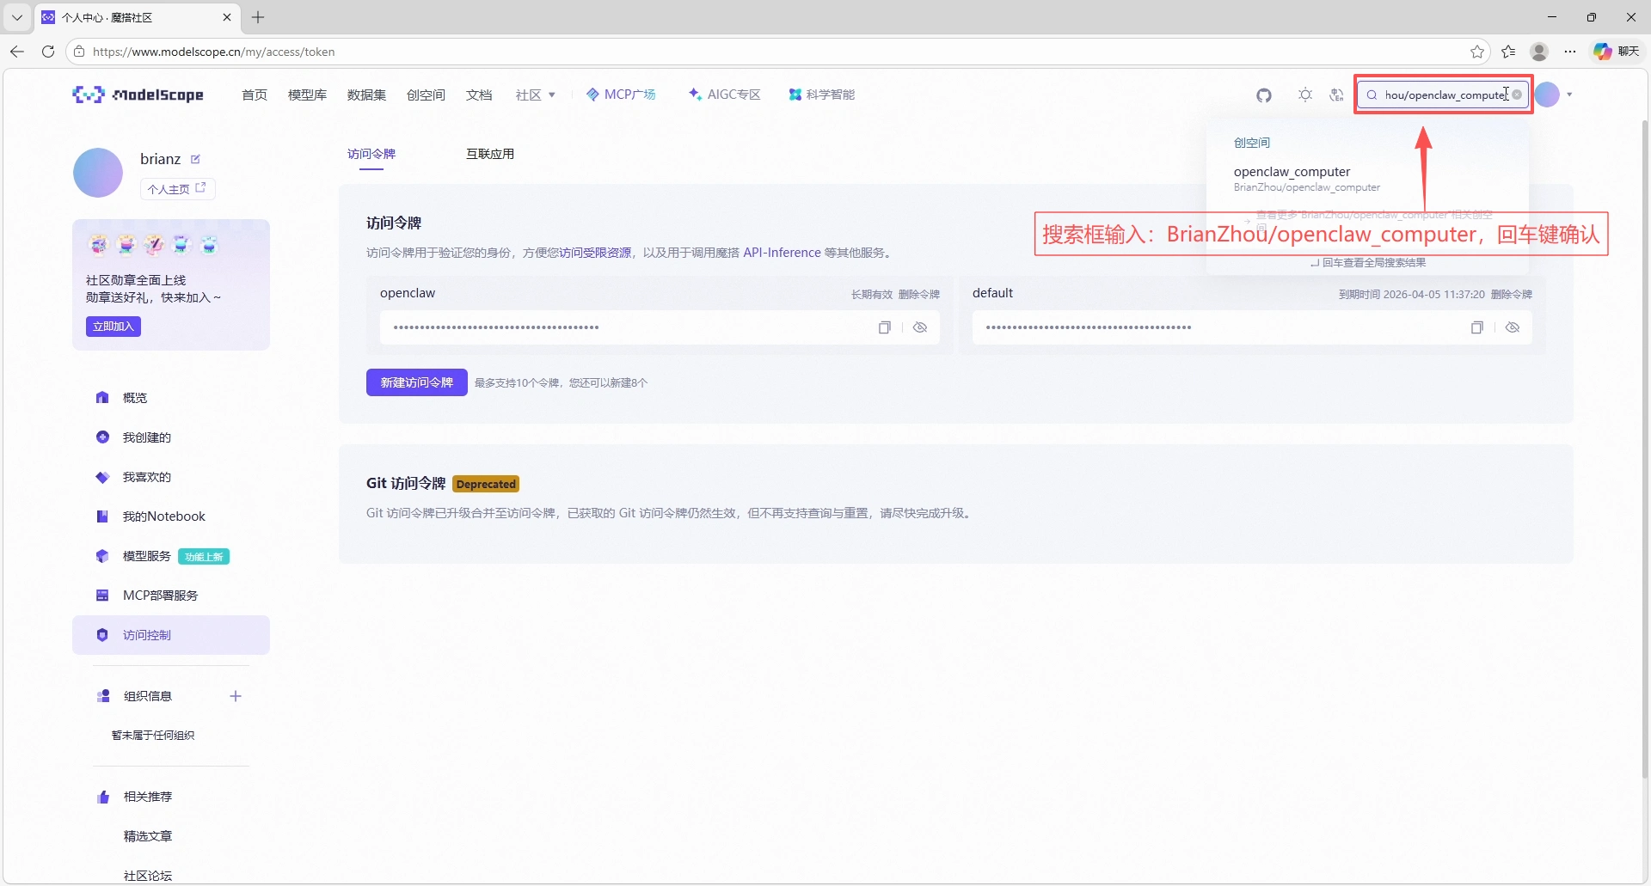Image resolution: width=1651 pixels, height=886 pixels.
Task: Open the GitHub icon in the header
Action: click(x=1263, y=95)
